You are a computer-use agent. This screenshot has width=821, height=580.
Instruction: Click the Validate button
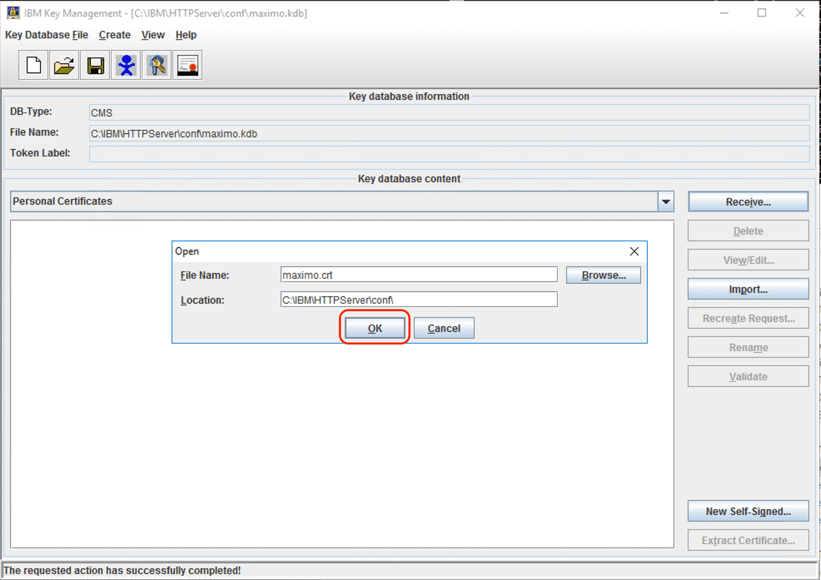[x=748, y=377]
